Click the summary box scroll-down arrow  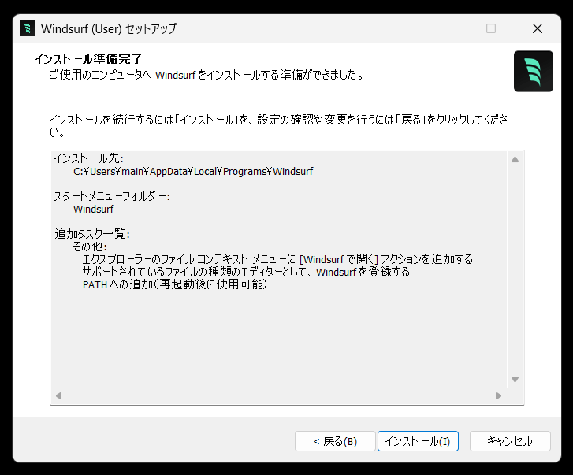coord(515,380)
